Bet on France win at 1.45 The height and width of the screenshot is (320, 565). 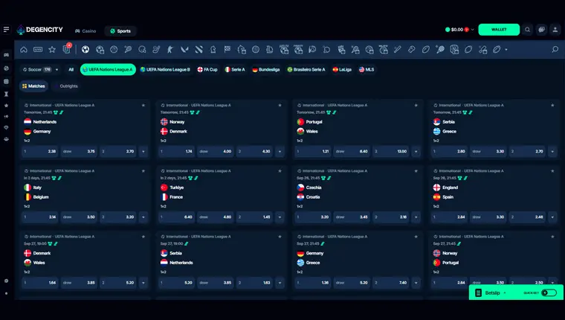tap(254, 217)
